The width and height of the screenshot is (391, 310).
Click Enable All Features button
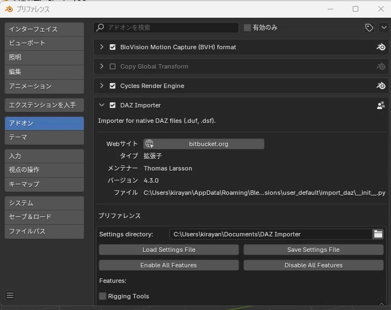pos(169,265)
